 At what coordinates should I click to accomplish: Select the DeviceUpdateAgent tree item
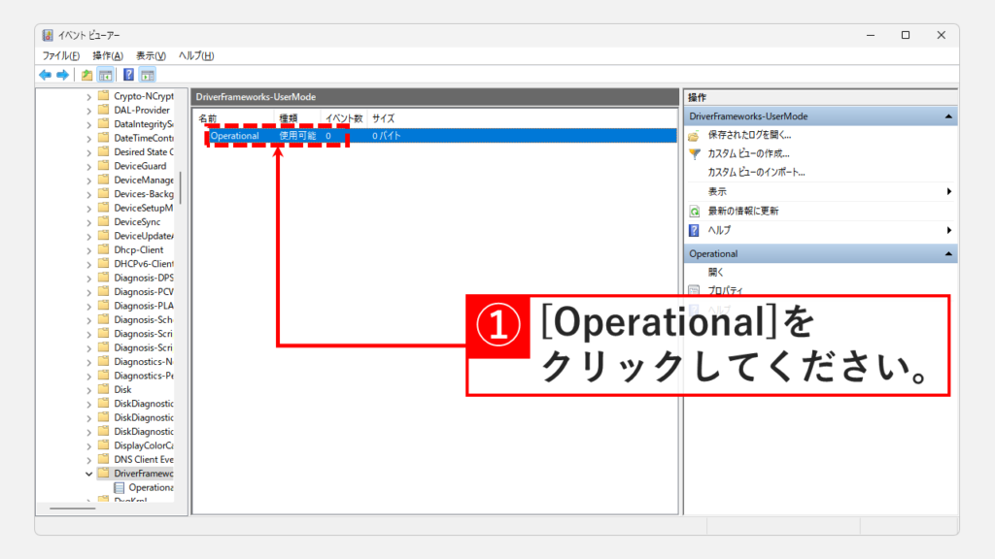pyautogui.click(x=144, y=236)
